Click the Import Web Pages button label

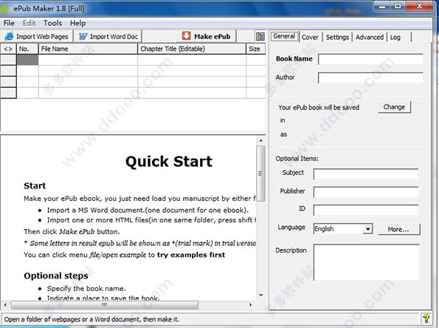pos(42,37)
